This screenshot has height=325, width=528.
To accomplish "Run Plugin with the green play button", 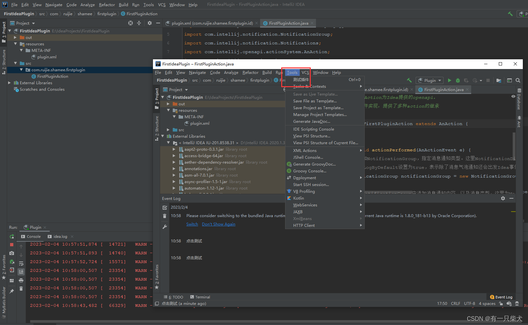I will pos(449,80).
